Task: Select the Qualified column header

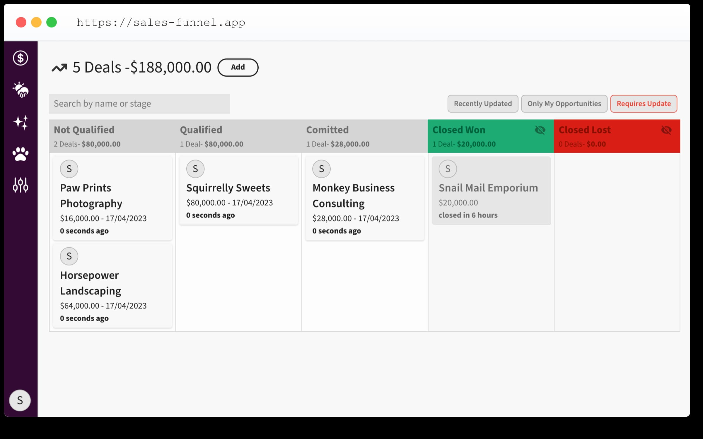Action: pos(239,136)
